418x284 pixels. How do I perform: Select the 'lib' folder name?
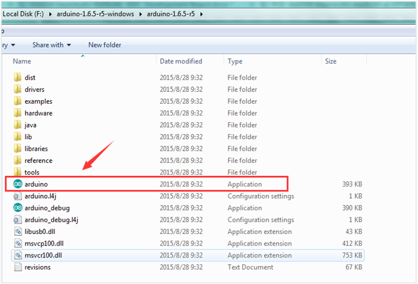point(28,137)
